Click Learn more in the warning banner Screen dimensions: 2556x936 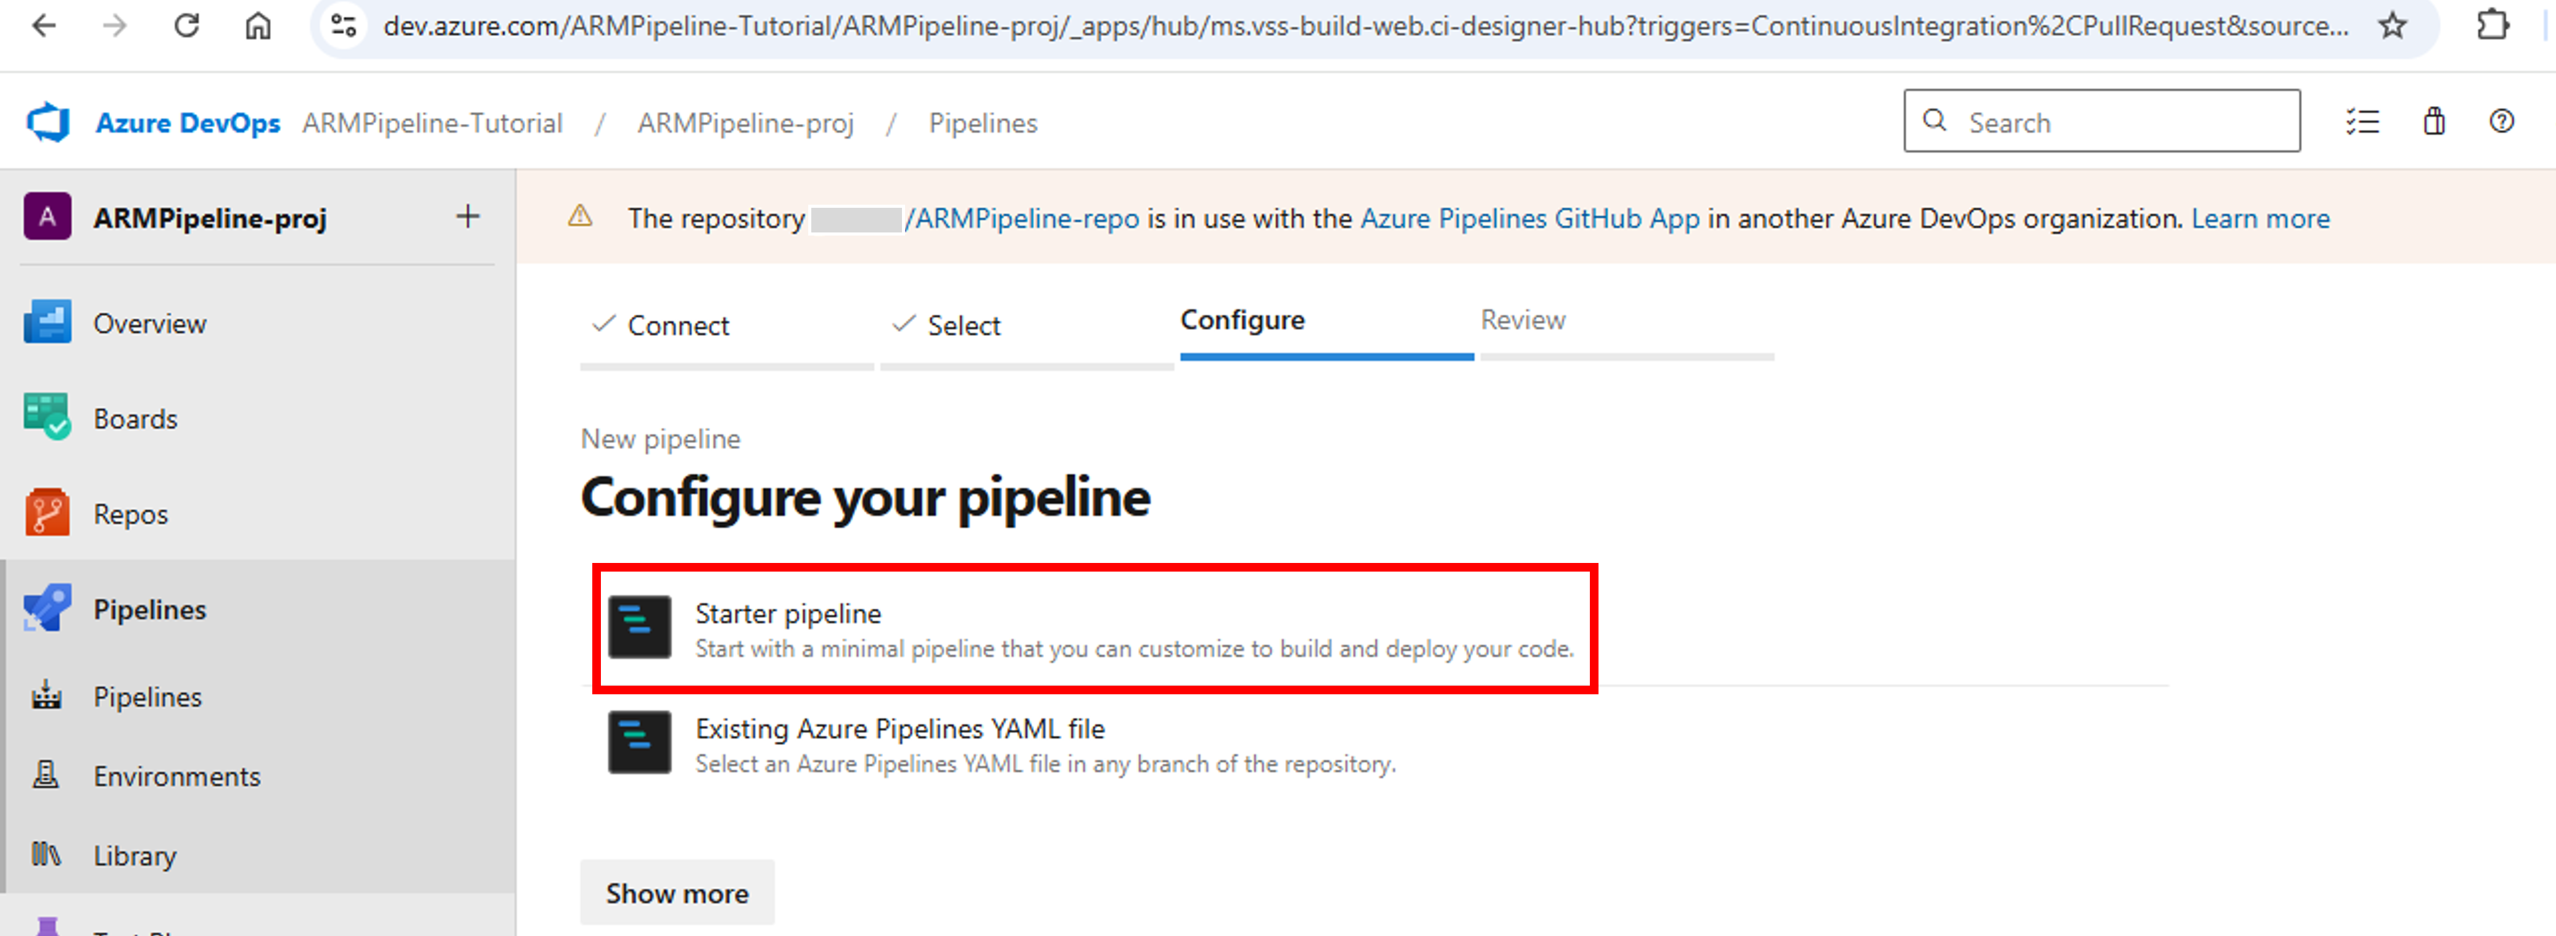2260,218
